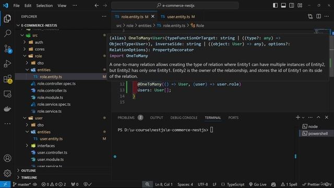
Task: Open editor More Actions ellipsis
Action: pyautogui.click(x=327, y=16)
